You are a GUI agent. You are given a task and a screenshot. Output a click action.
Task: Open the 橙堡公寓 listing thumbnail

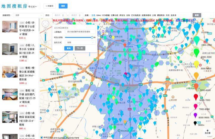[x=10, y=72]
